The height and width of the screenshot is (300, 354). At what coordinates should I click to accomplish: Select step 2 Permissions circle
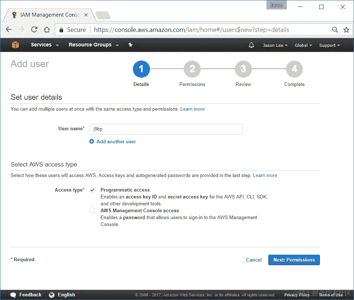pos(192,69)
